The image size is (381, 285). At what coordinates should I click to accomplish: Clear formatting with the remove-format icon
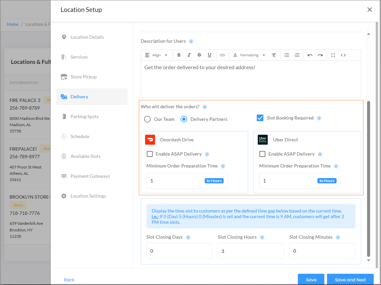[x=274, y=55]
